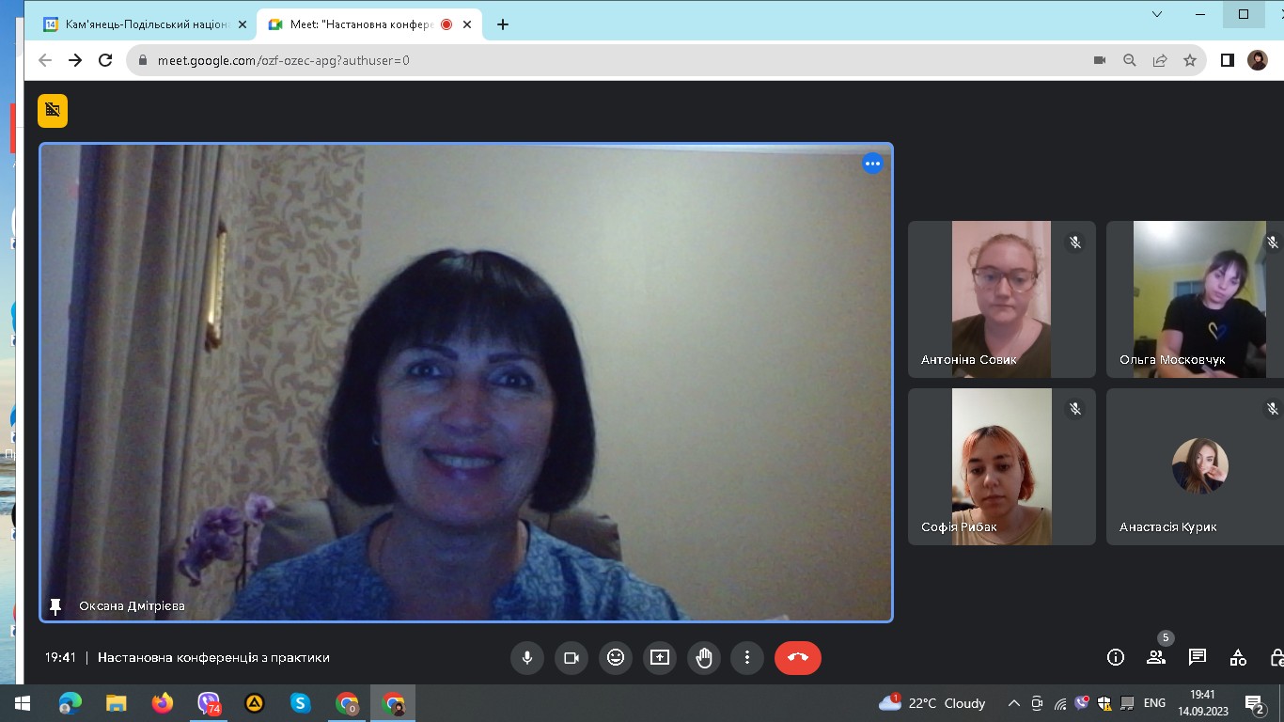Select Софія Рибак's video tile
1284x722 pixels.
tap(1001, 466)
